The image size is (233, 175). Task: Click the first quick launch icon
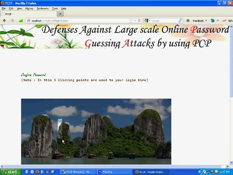(x=27, y=172)
